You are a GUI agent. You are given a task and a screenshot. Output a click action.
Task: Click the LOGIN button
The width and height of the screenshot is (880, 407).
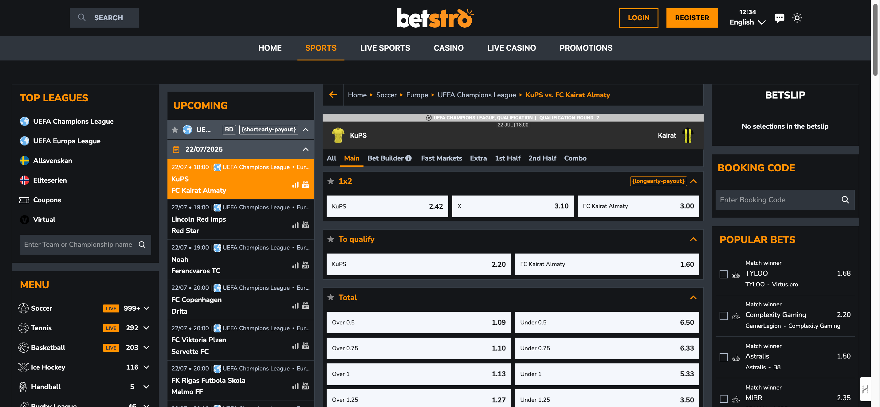[x=638, y=18]
